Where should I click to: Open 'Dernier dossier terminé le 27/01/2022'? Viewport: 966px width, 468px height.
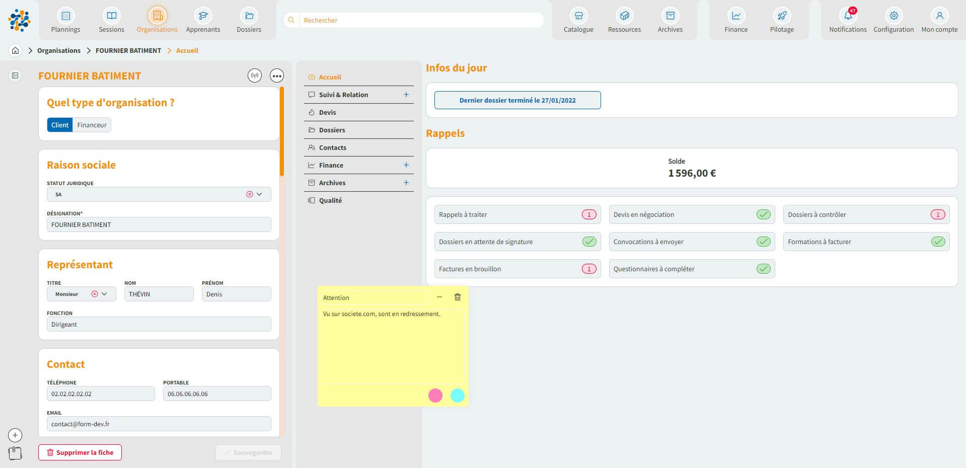[517, 100]
